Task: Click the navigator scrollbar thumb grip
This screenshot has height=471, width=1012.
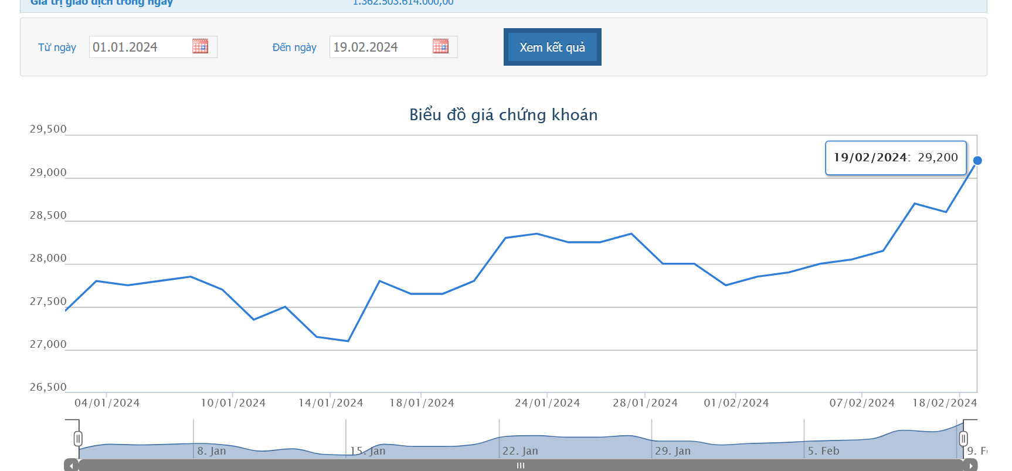Action: 521,466
